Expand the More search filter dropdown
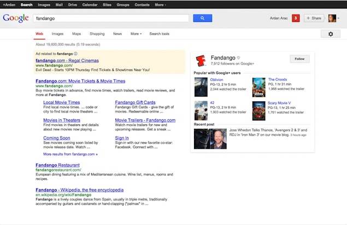 coord(136,34)
